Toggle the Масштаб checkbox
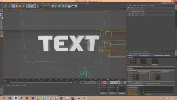The height and width of the screenshot is (100, 177). point(146,74)
